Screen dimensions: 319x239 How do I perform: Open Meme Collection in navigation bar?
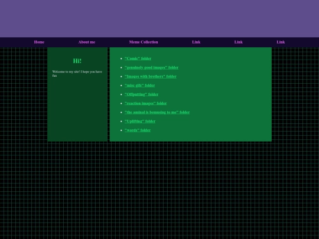(x=144, y=42)
